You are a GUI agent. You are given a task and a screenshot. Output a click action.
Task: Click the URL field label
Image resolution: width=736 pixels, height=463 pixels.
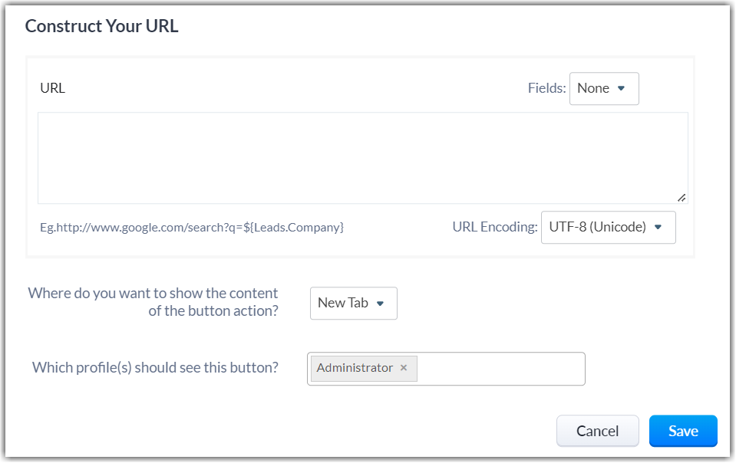(x=52, y=88)
